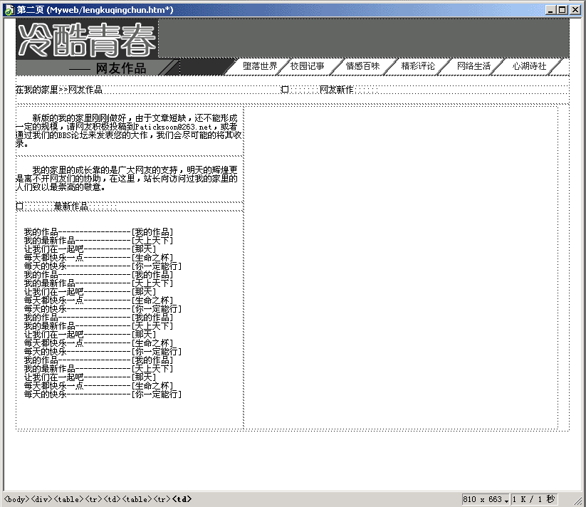Viewport: 586px width, 507px height.
Task: Open the 校园记事 navigation tab
Action: [308, 66]
